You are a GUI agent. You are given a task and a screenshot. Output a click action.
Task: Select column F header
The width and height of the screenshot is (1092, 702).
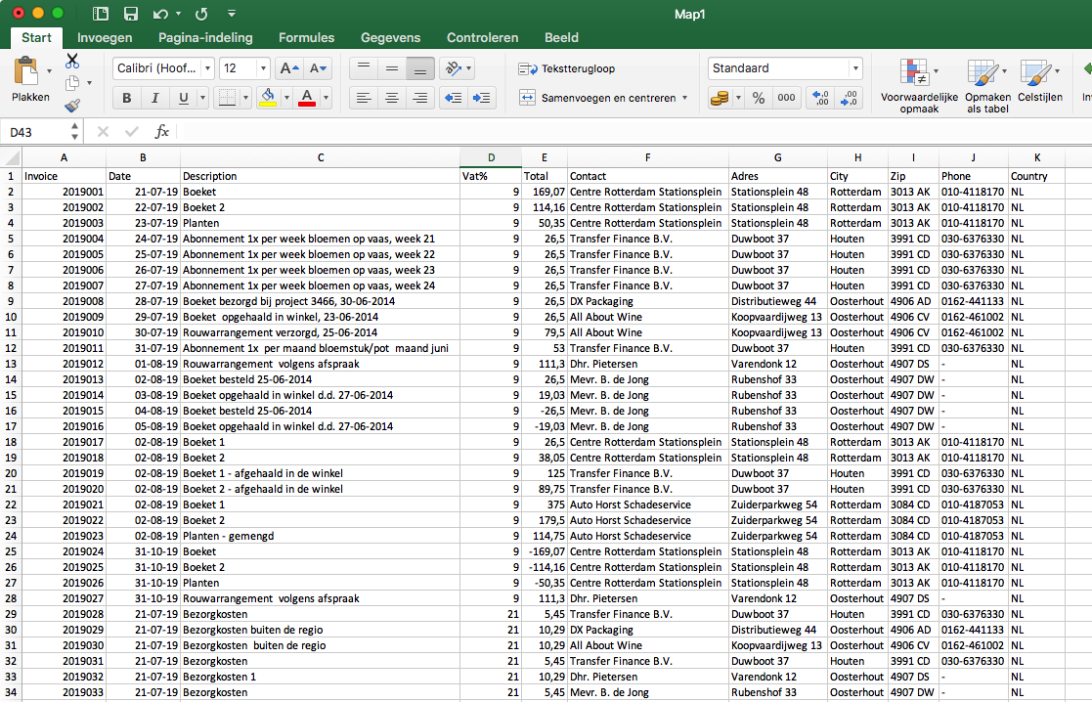648,158
